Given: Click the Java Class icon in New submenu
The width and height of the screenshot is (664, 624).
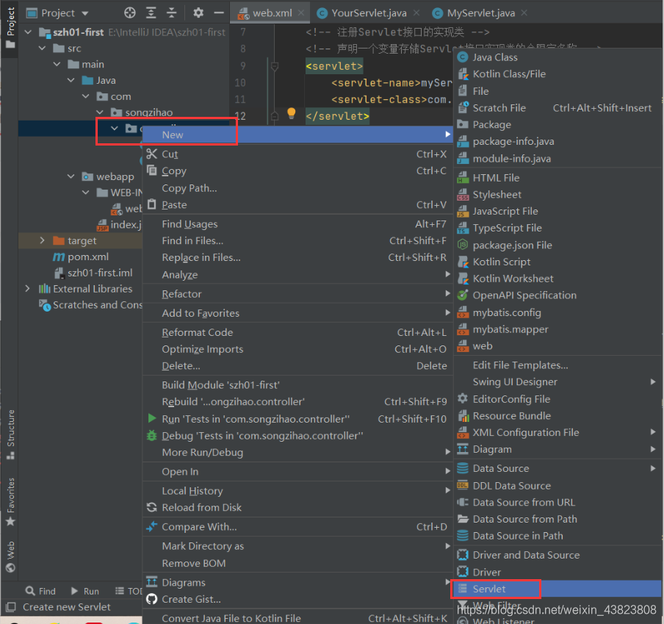Looking at the screenshot, I should click(463, 57).
